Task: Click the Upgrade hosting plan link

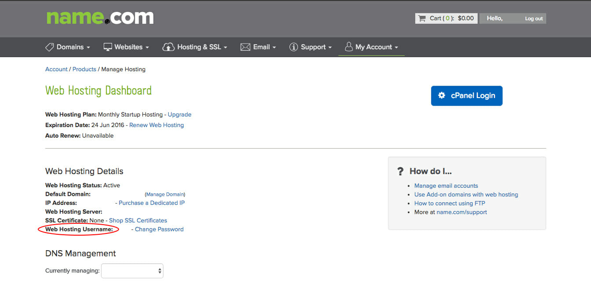Action: point(180,115)
